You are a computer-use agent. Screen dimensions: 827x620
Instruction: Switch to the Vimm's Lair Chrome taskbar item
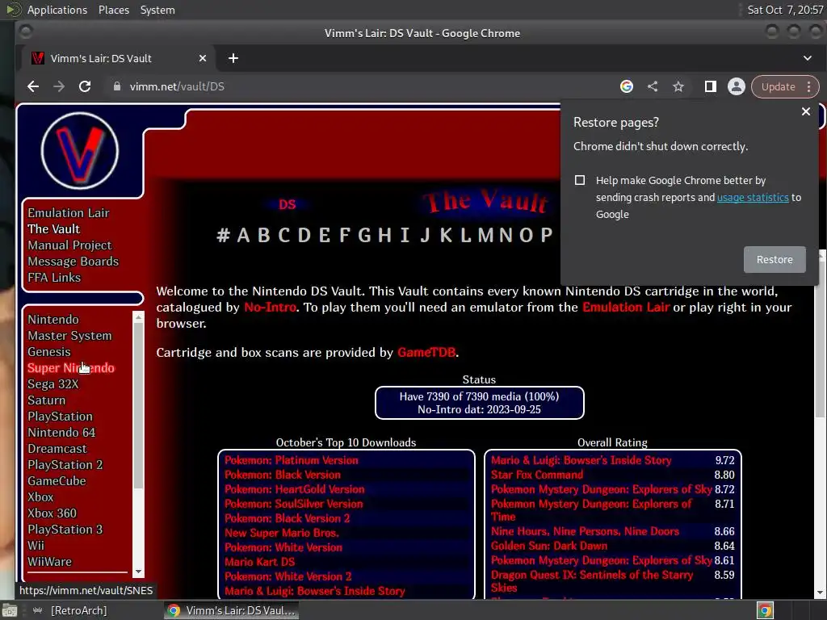pos(231,610)
